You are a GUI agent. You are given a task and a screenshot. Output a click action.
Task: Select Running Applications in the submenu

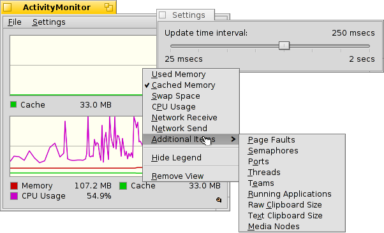pos(292,194)
